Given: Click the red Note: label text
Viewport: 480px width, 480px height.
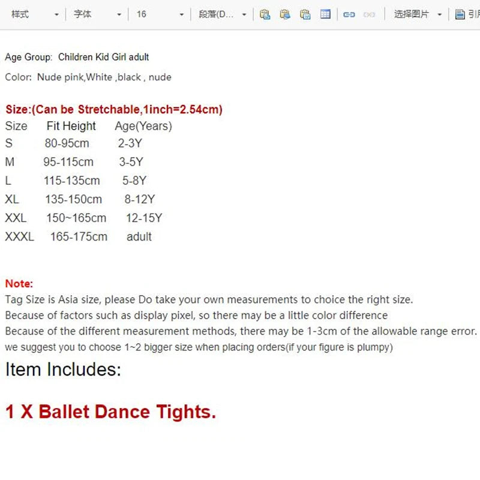Looking at the screenshot, I should click(x=19, y=284).
